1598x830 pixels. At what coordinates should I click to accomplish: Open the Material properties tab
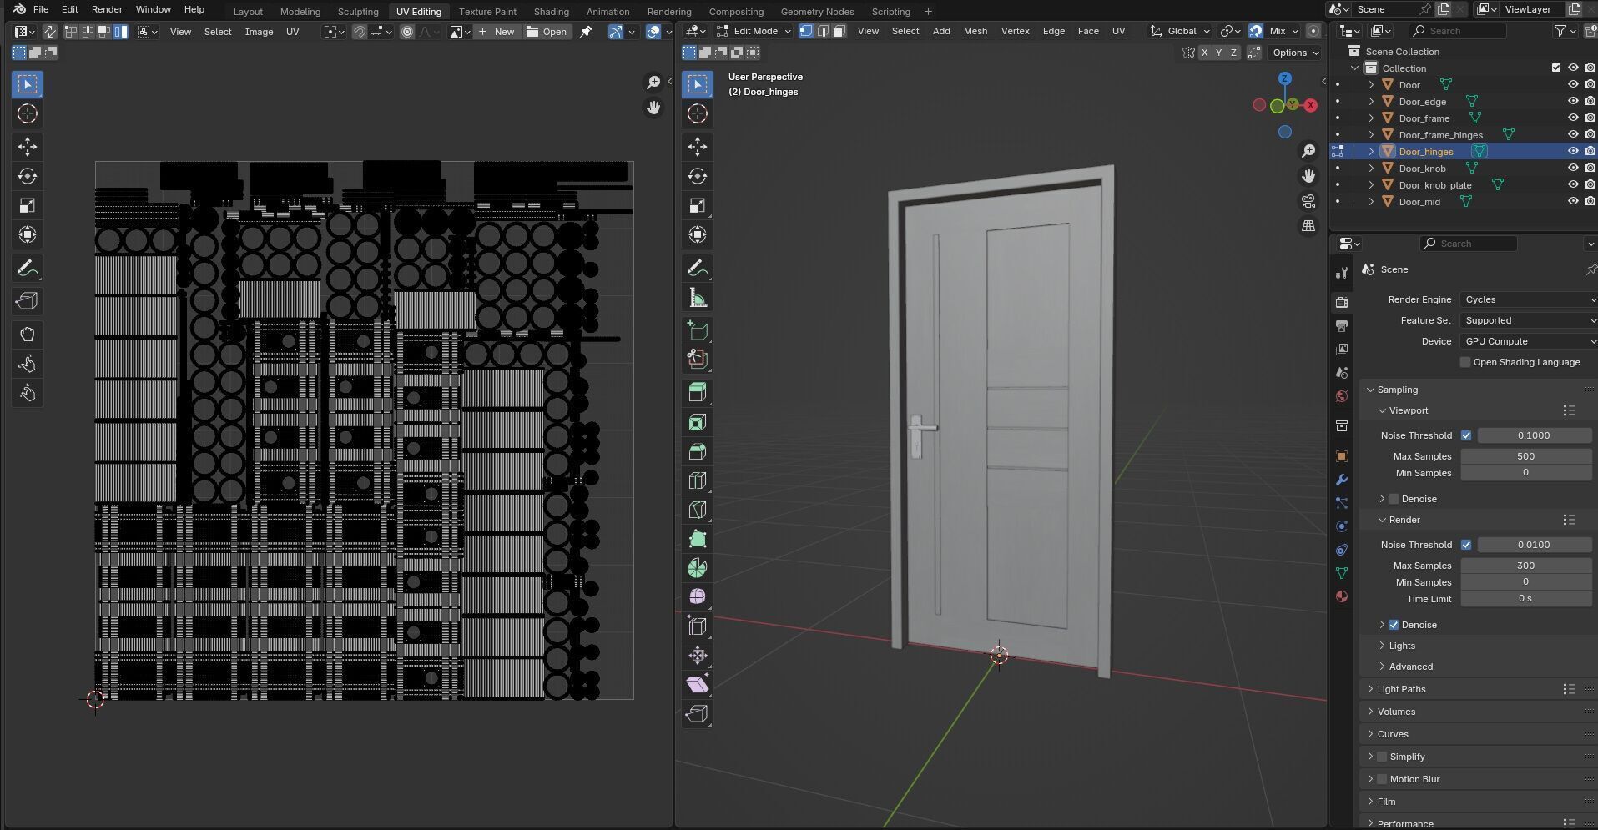point(1342,596)
